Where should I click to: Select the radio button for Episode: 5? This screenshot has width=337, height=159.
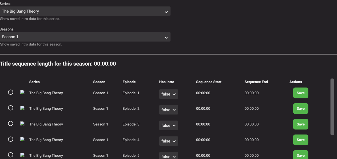(11, 154)
